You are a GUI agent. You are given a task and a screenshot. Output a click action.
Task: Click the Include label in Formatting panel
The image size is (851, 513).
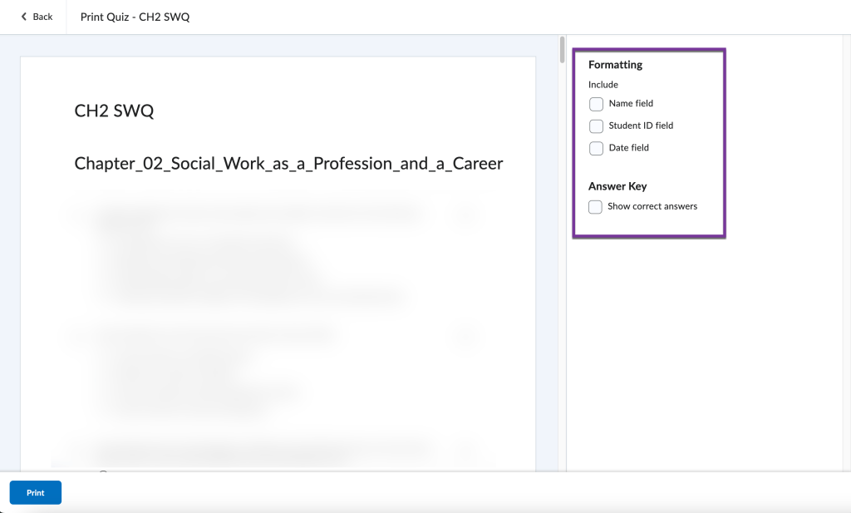pos(603,84)
